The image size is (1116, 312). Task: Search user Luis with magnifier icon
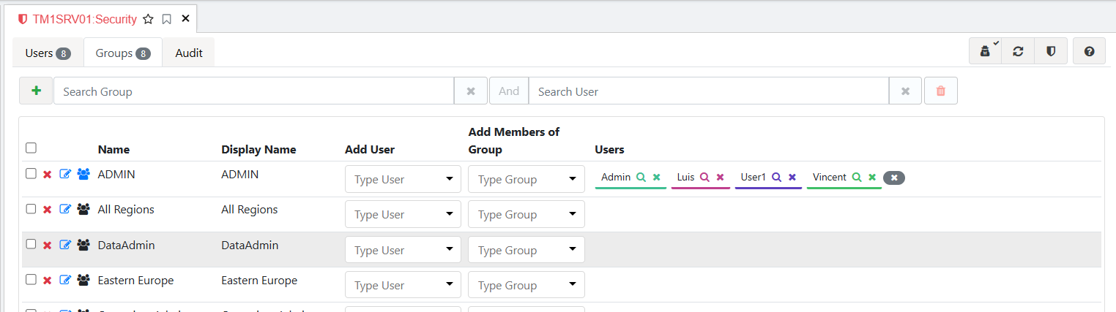point(704,178)
